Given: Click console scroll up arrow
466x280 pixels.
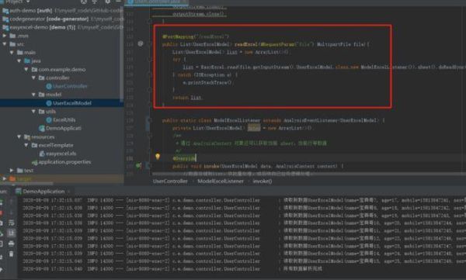Looking at the screenshot, I should click(12, 202).
